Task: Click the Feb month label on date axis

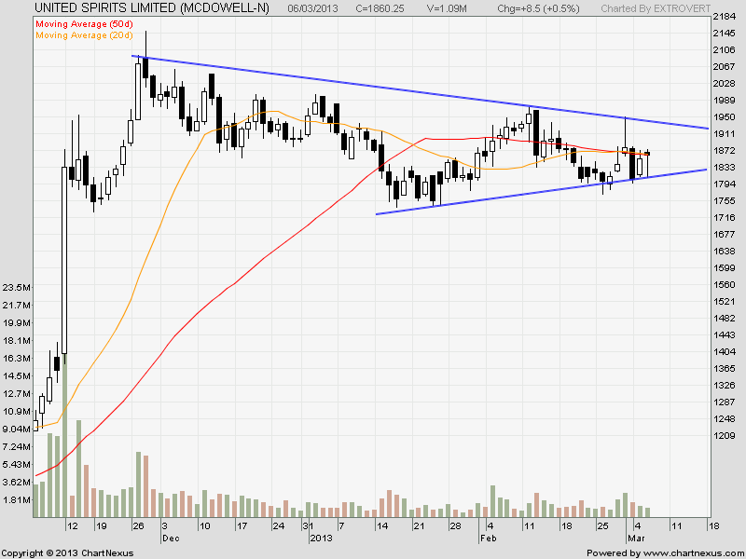Action: [x=490, y=539]
